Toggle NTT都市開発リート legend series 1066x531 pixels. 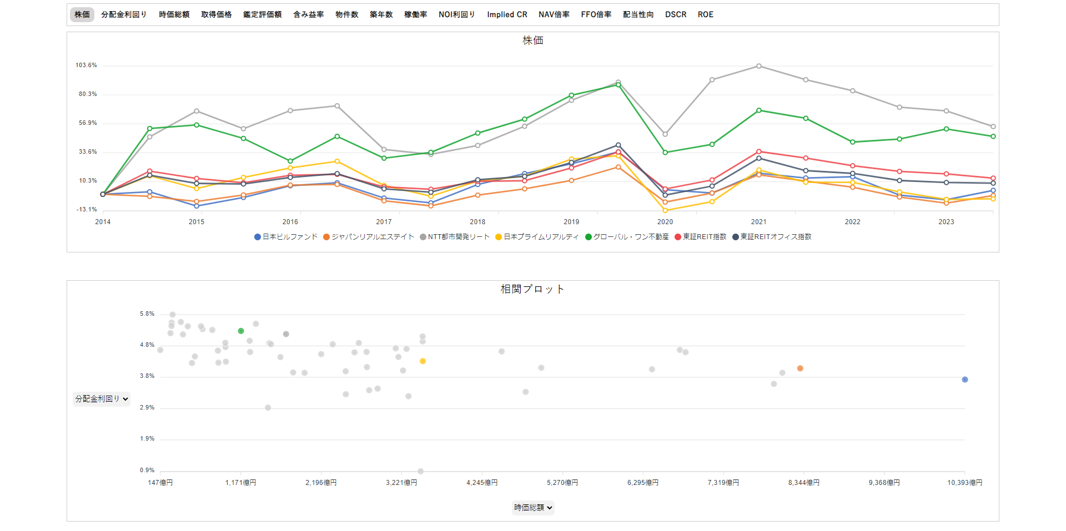point(455,237)
